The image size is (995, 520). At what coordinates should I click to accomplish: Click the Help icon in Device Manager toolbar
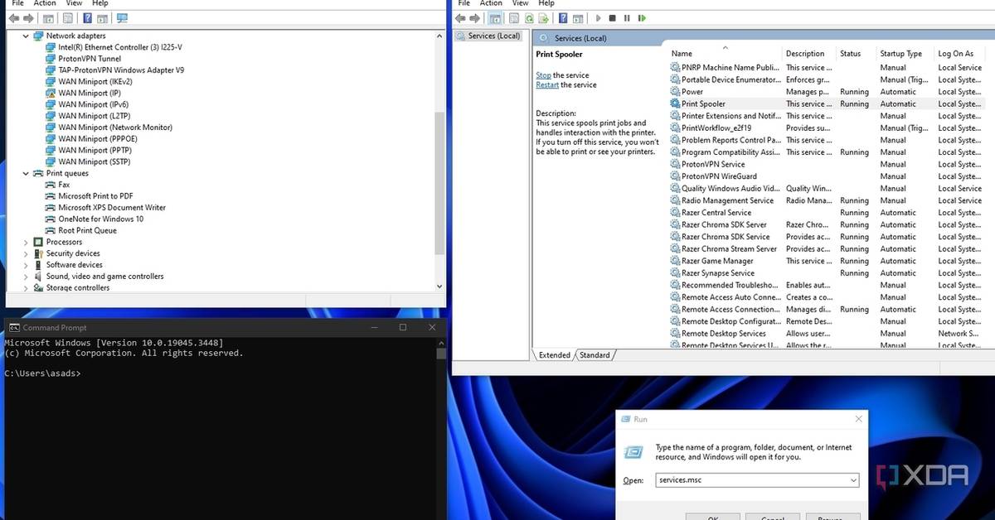tap(87, 17)
